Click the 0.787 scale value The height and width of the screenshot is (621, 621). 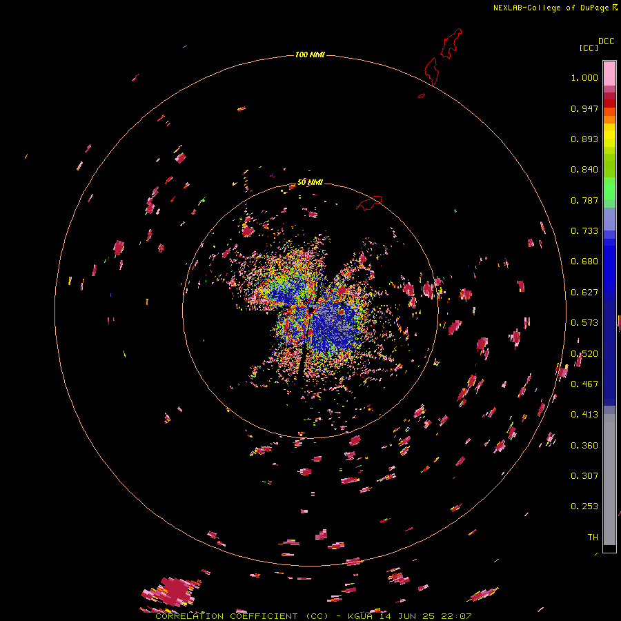pos(584,200)
